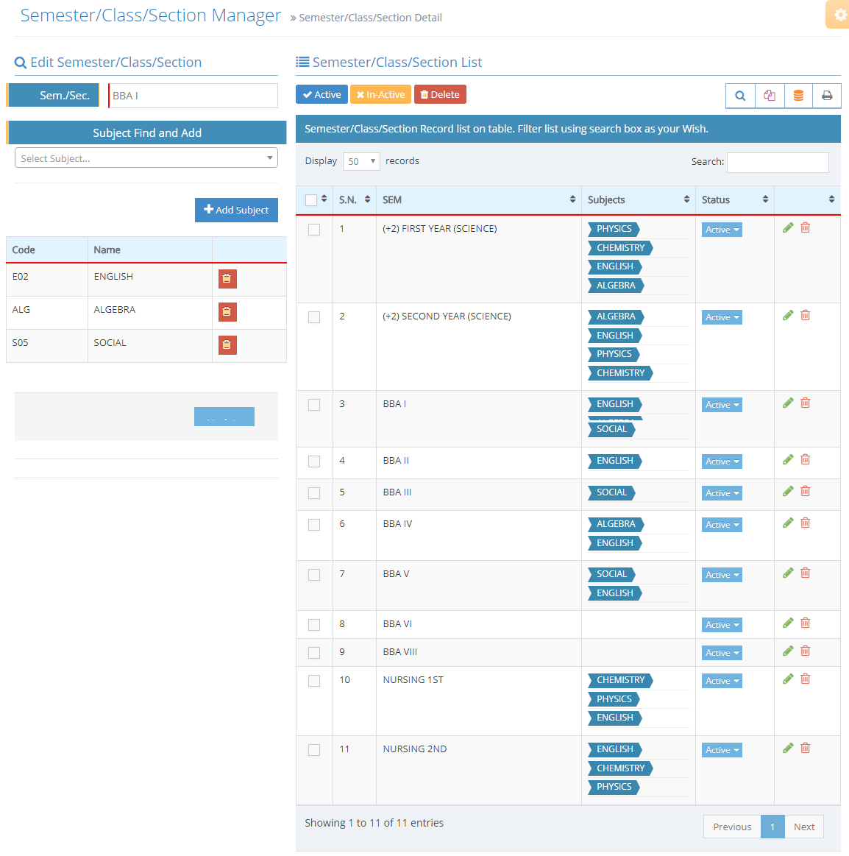Toggle the select-all checkbox in table header
Viewport: 849px width, 856px height.
[311, 200]
